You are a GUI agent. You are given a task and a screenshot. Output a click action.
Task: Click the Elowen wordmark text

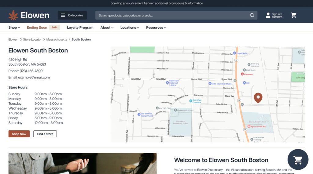click(x=35, y=15)
